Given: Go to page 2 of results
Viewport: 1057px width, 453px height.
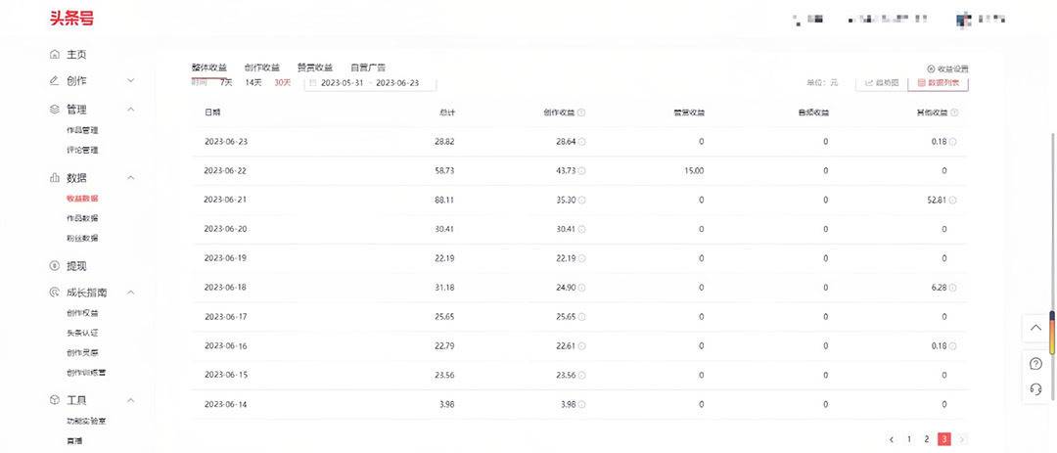Looking at the screenshot, I should [x=926, y=439].
